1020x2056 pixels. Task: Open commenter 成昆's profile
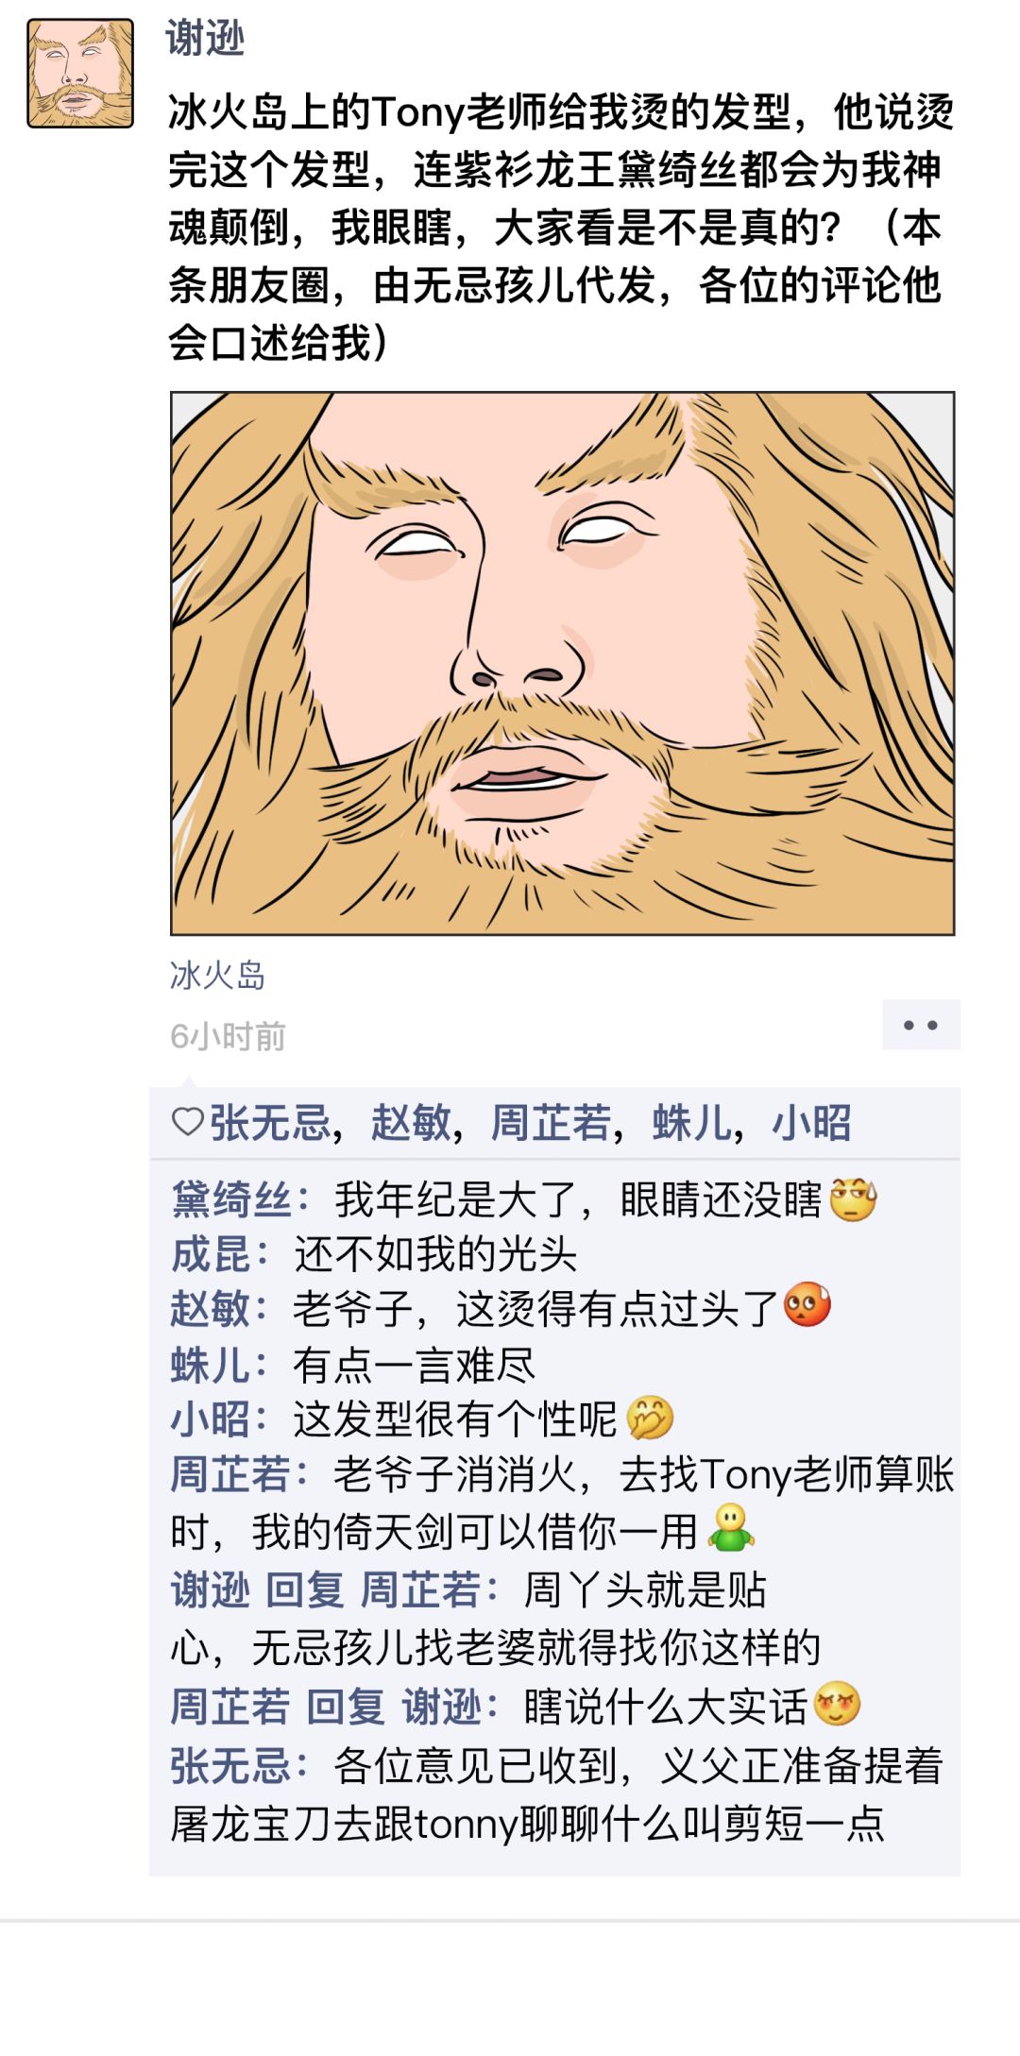point(211,1254)
